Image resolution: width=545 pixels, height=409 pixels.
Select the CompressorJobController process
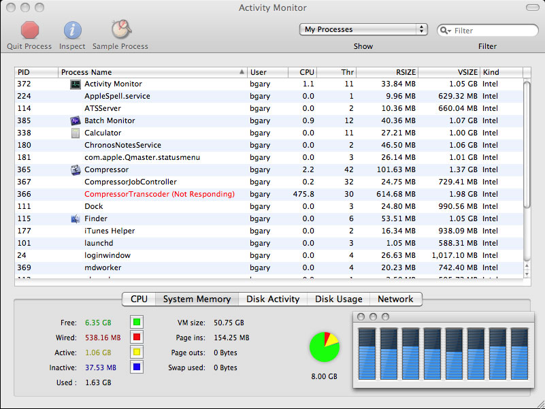[269, 182]
